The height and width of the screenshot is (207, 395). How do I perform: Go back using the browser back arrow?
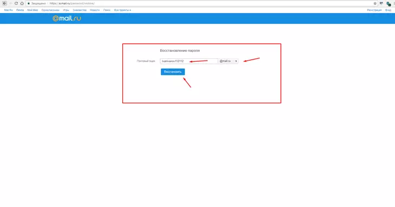[4, 3]
